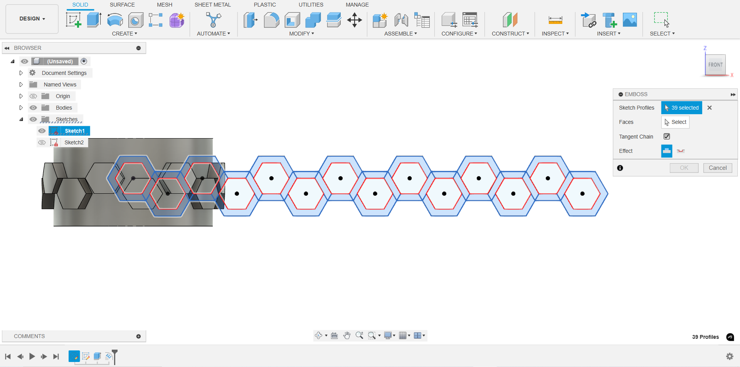Expand the Document Settings tree node
Screen dimensions: 740x367
click(21, 73)
